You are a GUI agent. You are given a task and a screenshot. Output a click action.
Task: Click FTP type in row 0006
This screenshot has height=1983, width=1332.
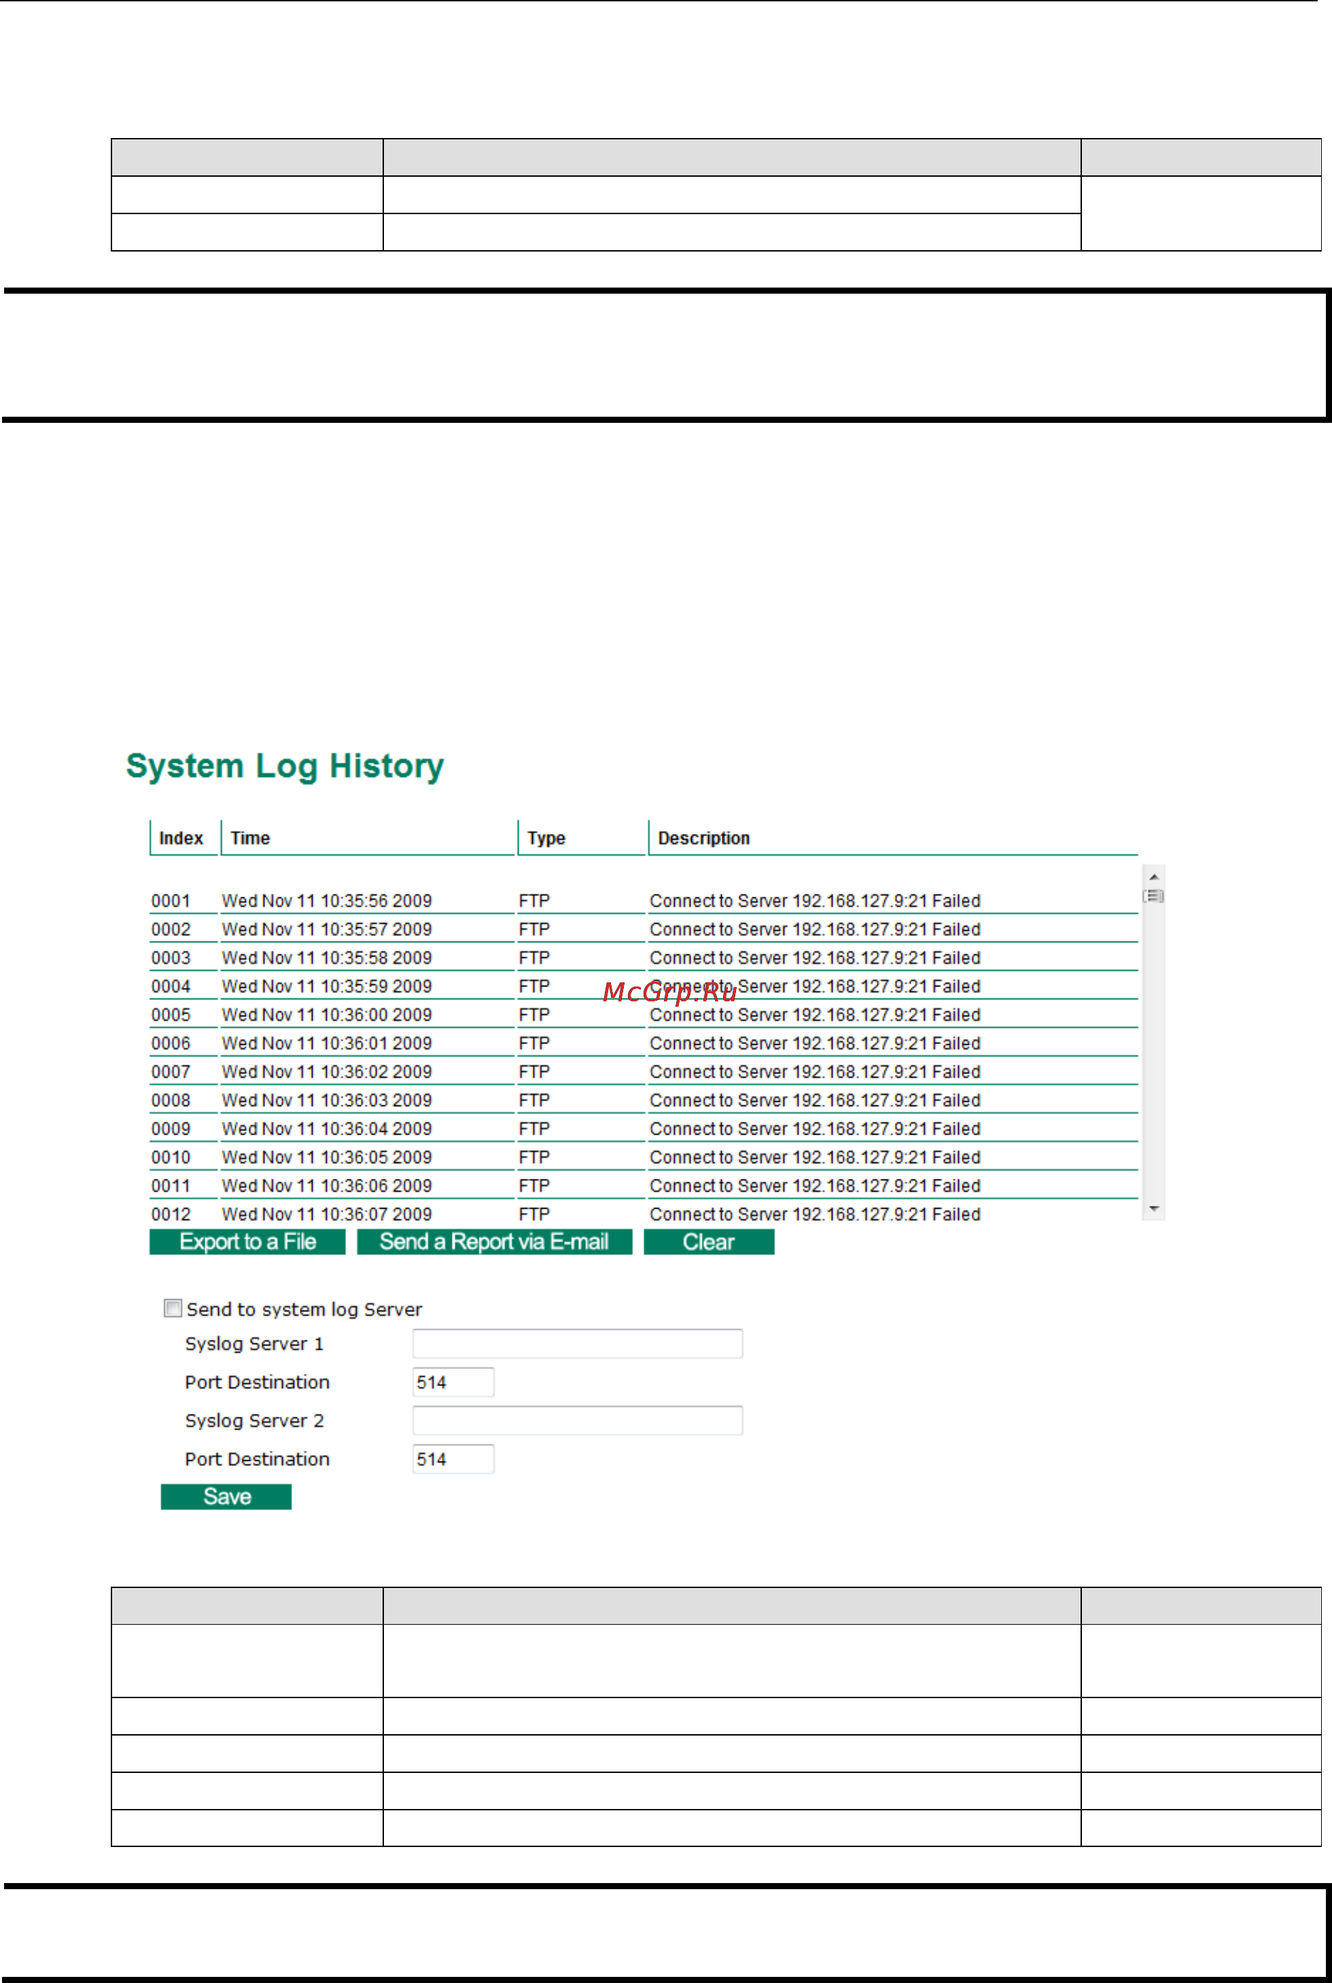[x=534, y=1042]
